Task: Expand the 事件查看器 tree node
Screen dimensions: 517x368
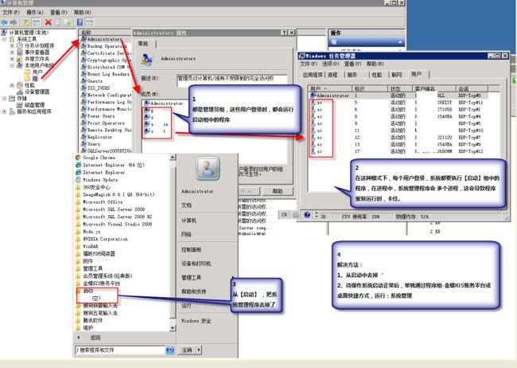Action: click(x=12, y=53)
